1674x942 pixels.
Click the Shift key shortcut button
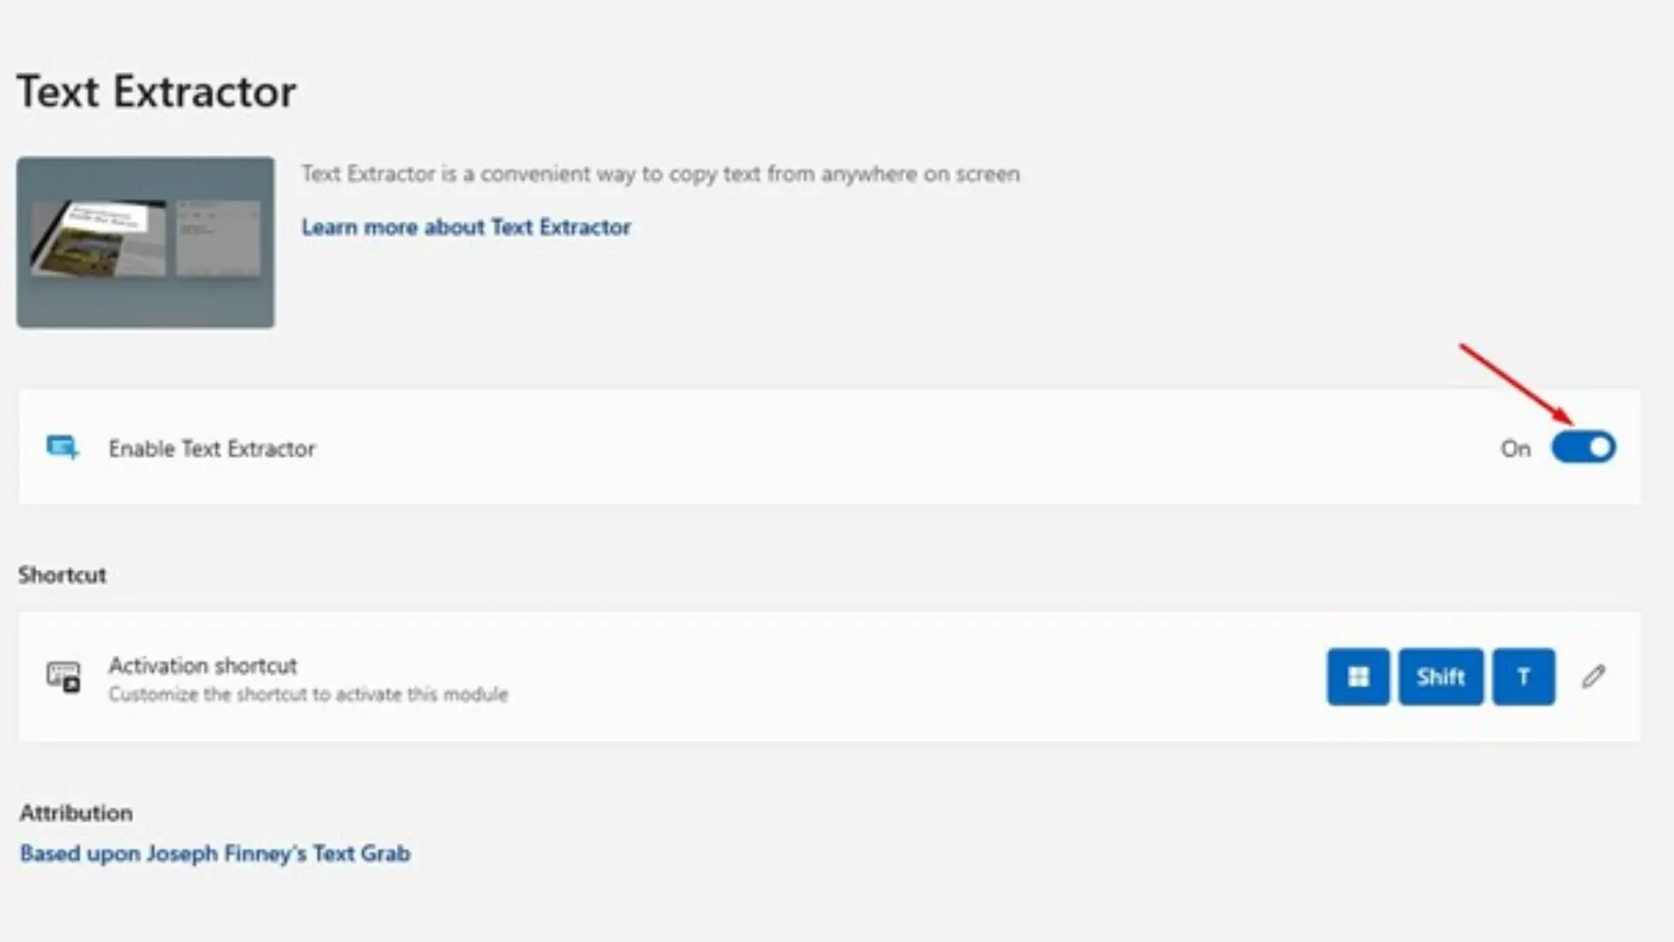click(x=1440, y=677)
